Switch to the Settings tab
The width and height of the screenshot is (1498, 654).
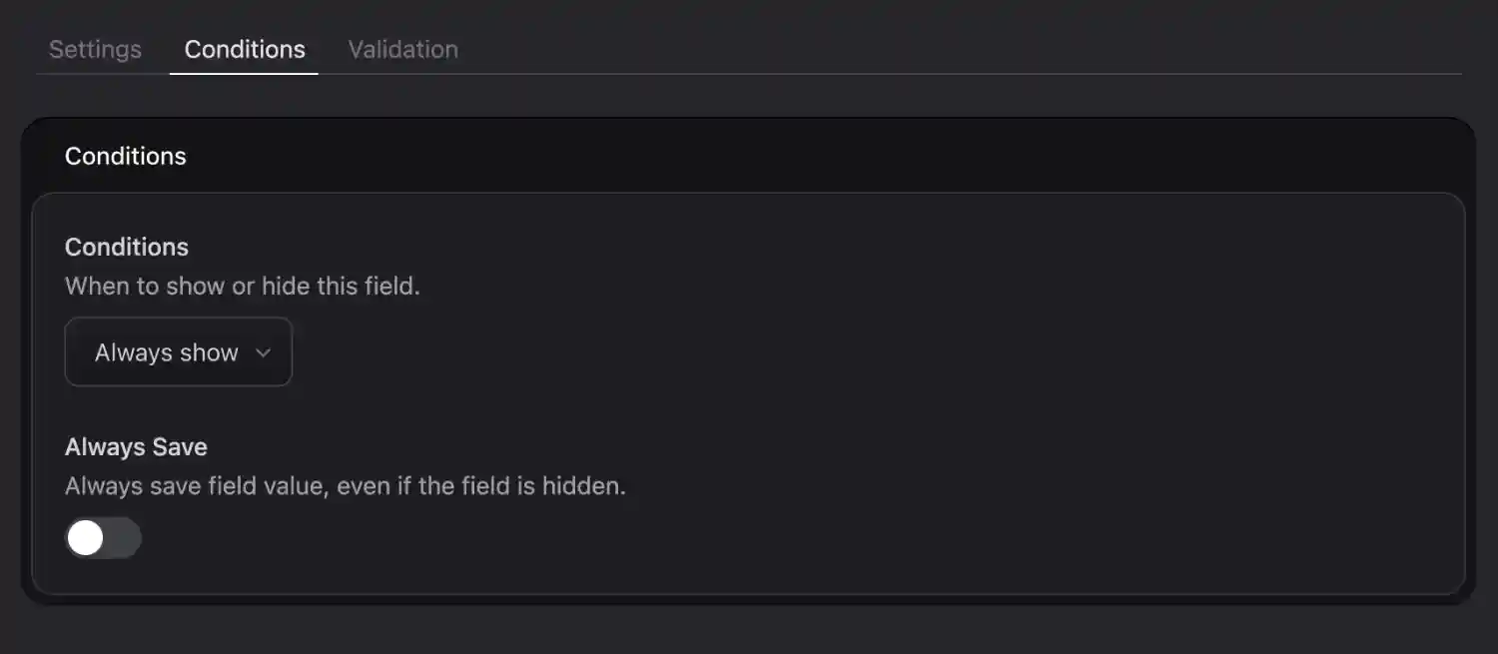[x=94, y=49]
